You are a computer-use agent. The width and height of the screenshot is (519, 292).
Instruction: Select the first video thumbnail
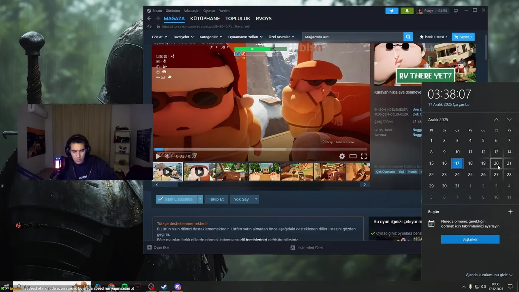[x=168, y=172]
